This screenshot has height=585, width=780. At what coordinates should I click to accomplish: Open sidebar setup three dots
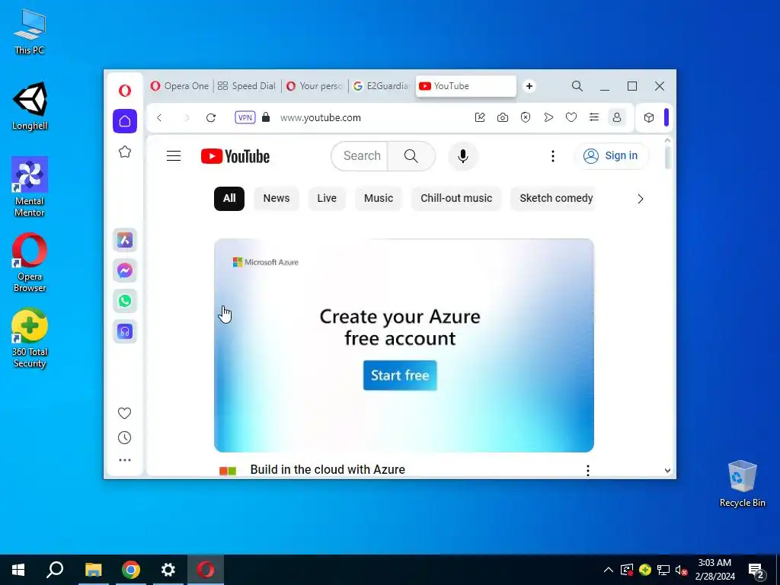pos(125,460)
